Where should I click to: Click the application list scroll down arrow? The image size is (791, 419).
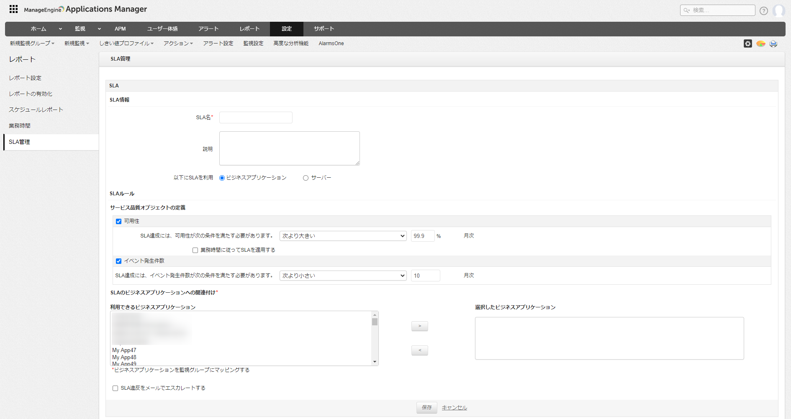pos(375,362)
